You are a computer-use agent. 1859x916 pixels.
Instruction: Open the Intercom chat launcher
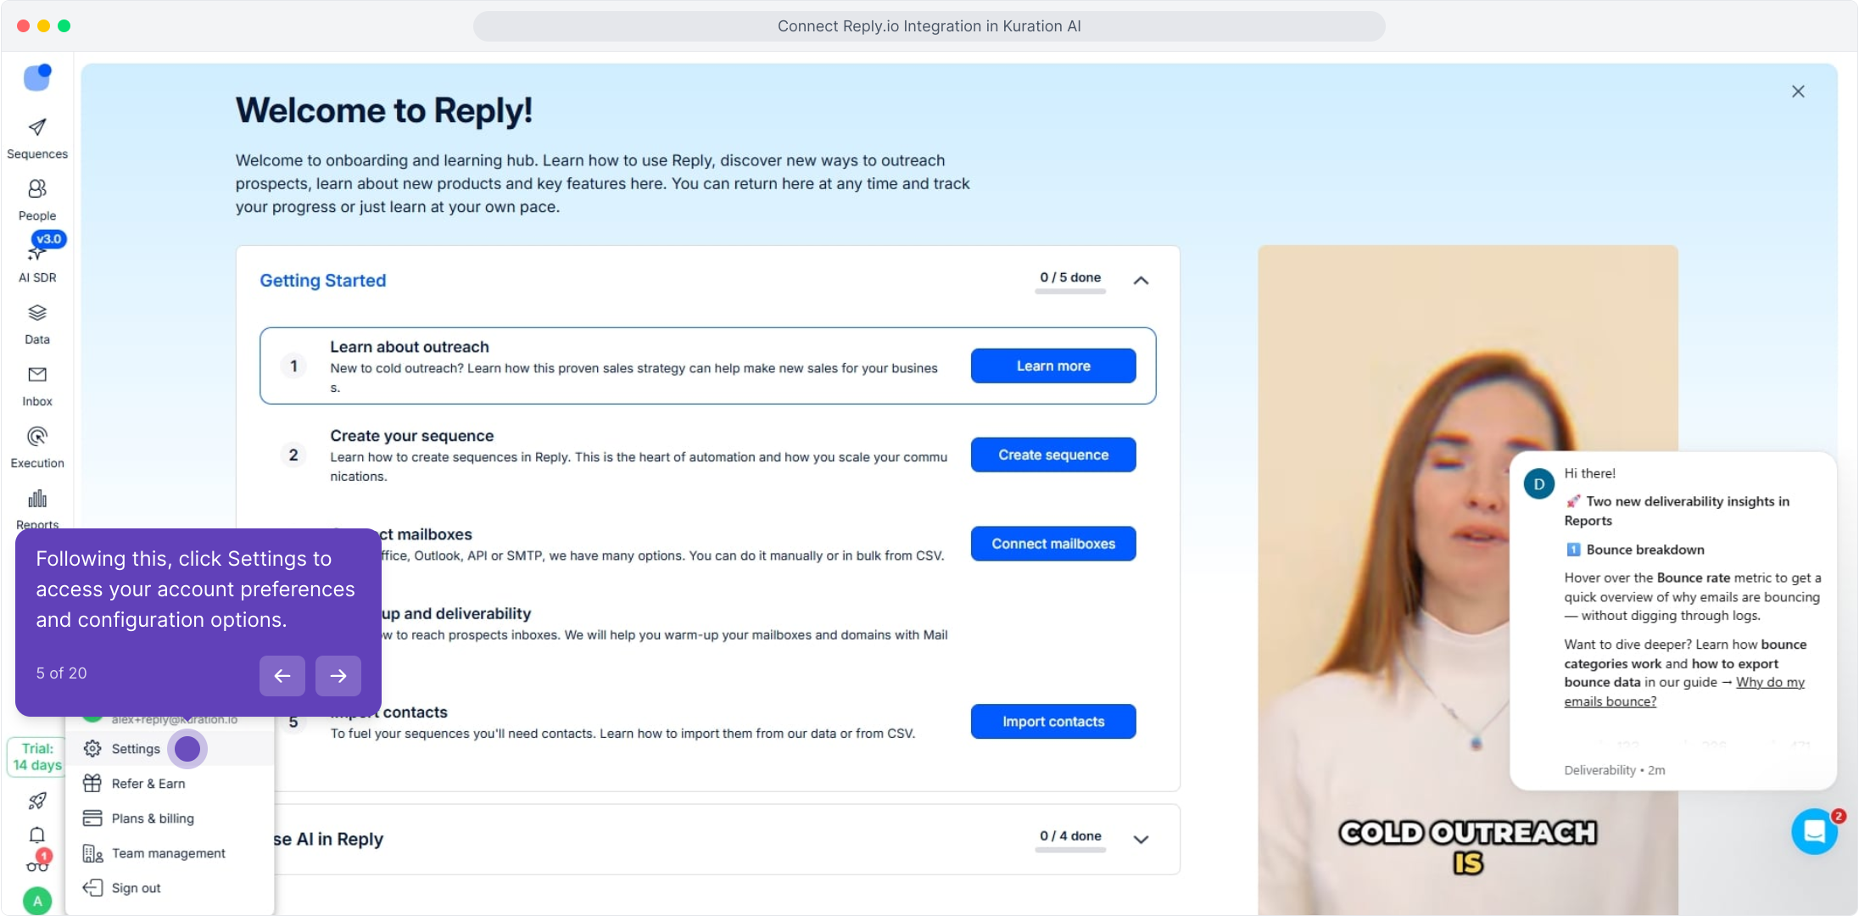[x=1814, y=831]
